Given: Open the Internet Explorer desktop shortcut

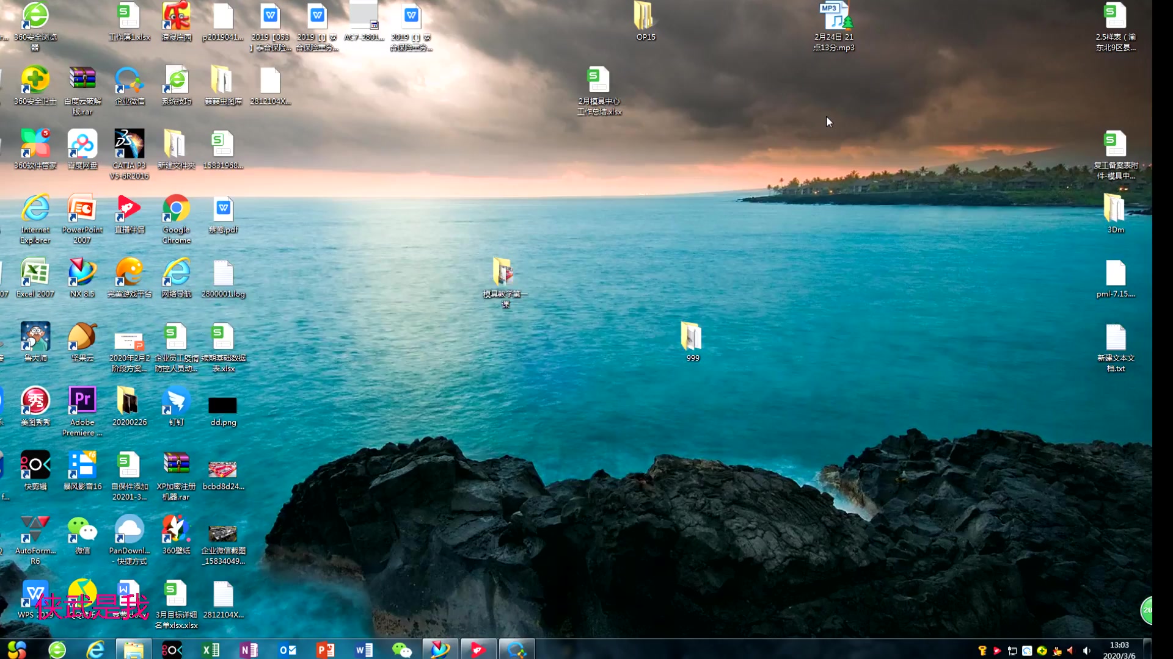Looking at the screenshot, I should [35, 219].
